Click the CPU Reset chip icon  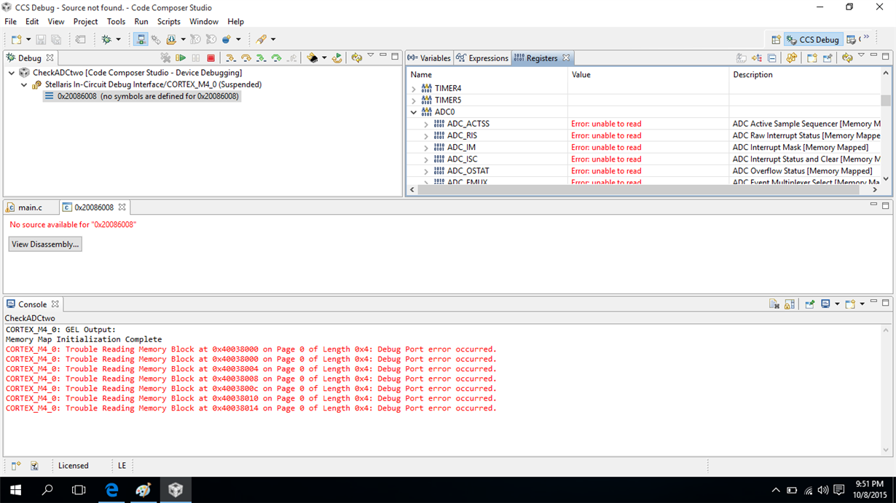[x=313, y=58]
